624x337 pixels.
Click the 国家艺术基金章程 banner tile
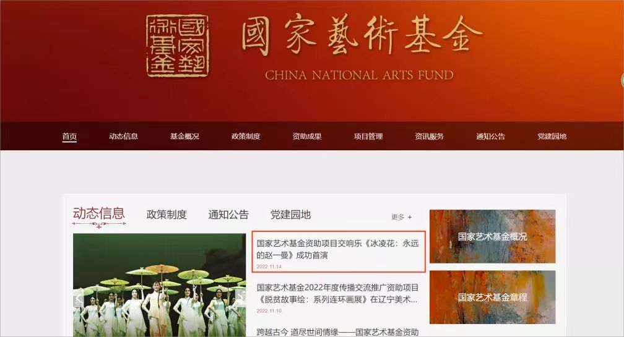pos(492,297)
